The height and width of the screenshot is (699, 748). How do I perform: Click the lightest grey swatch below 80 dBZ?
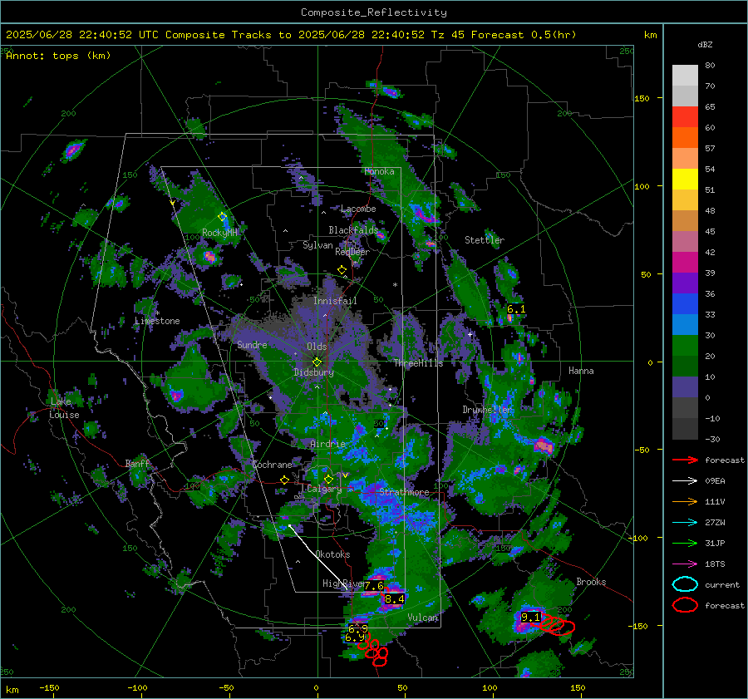point(685,76)
